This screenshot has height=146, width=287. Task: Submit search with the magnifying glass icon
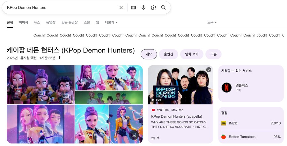pos(163,8)
